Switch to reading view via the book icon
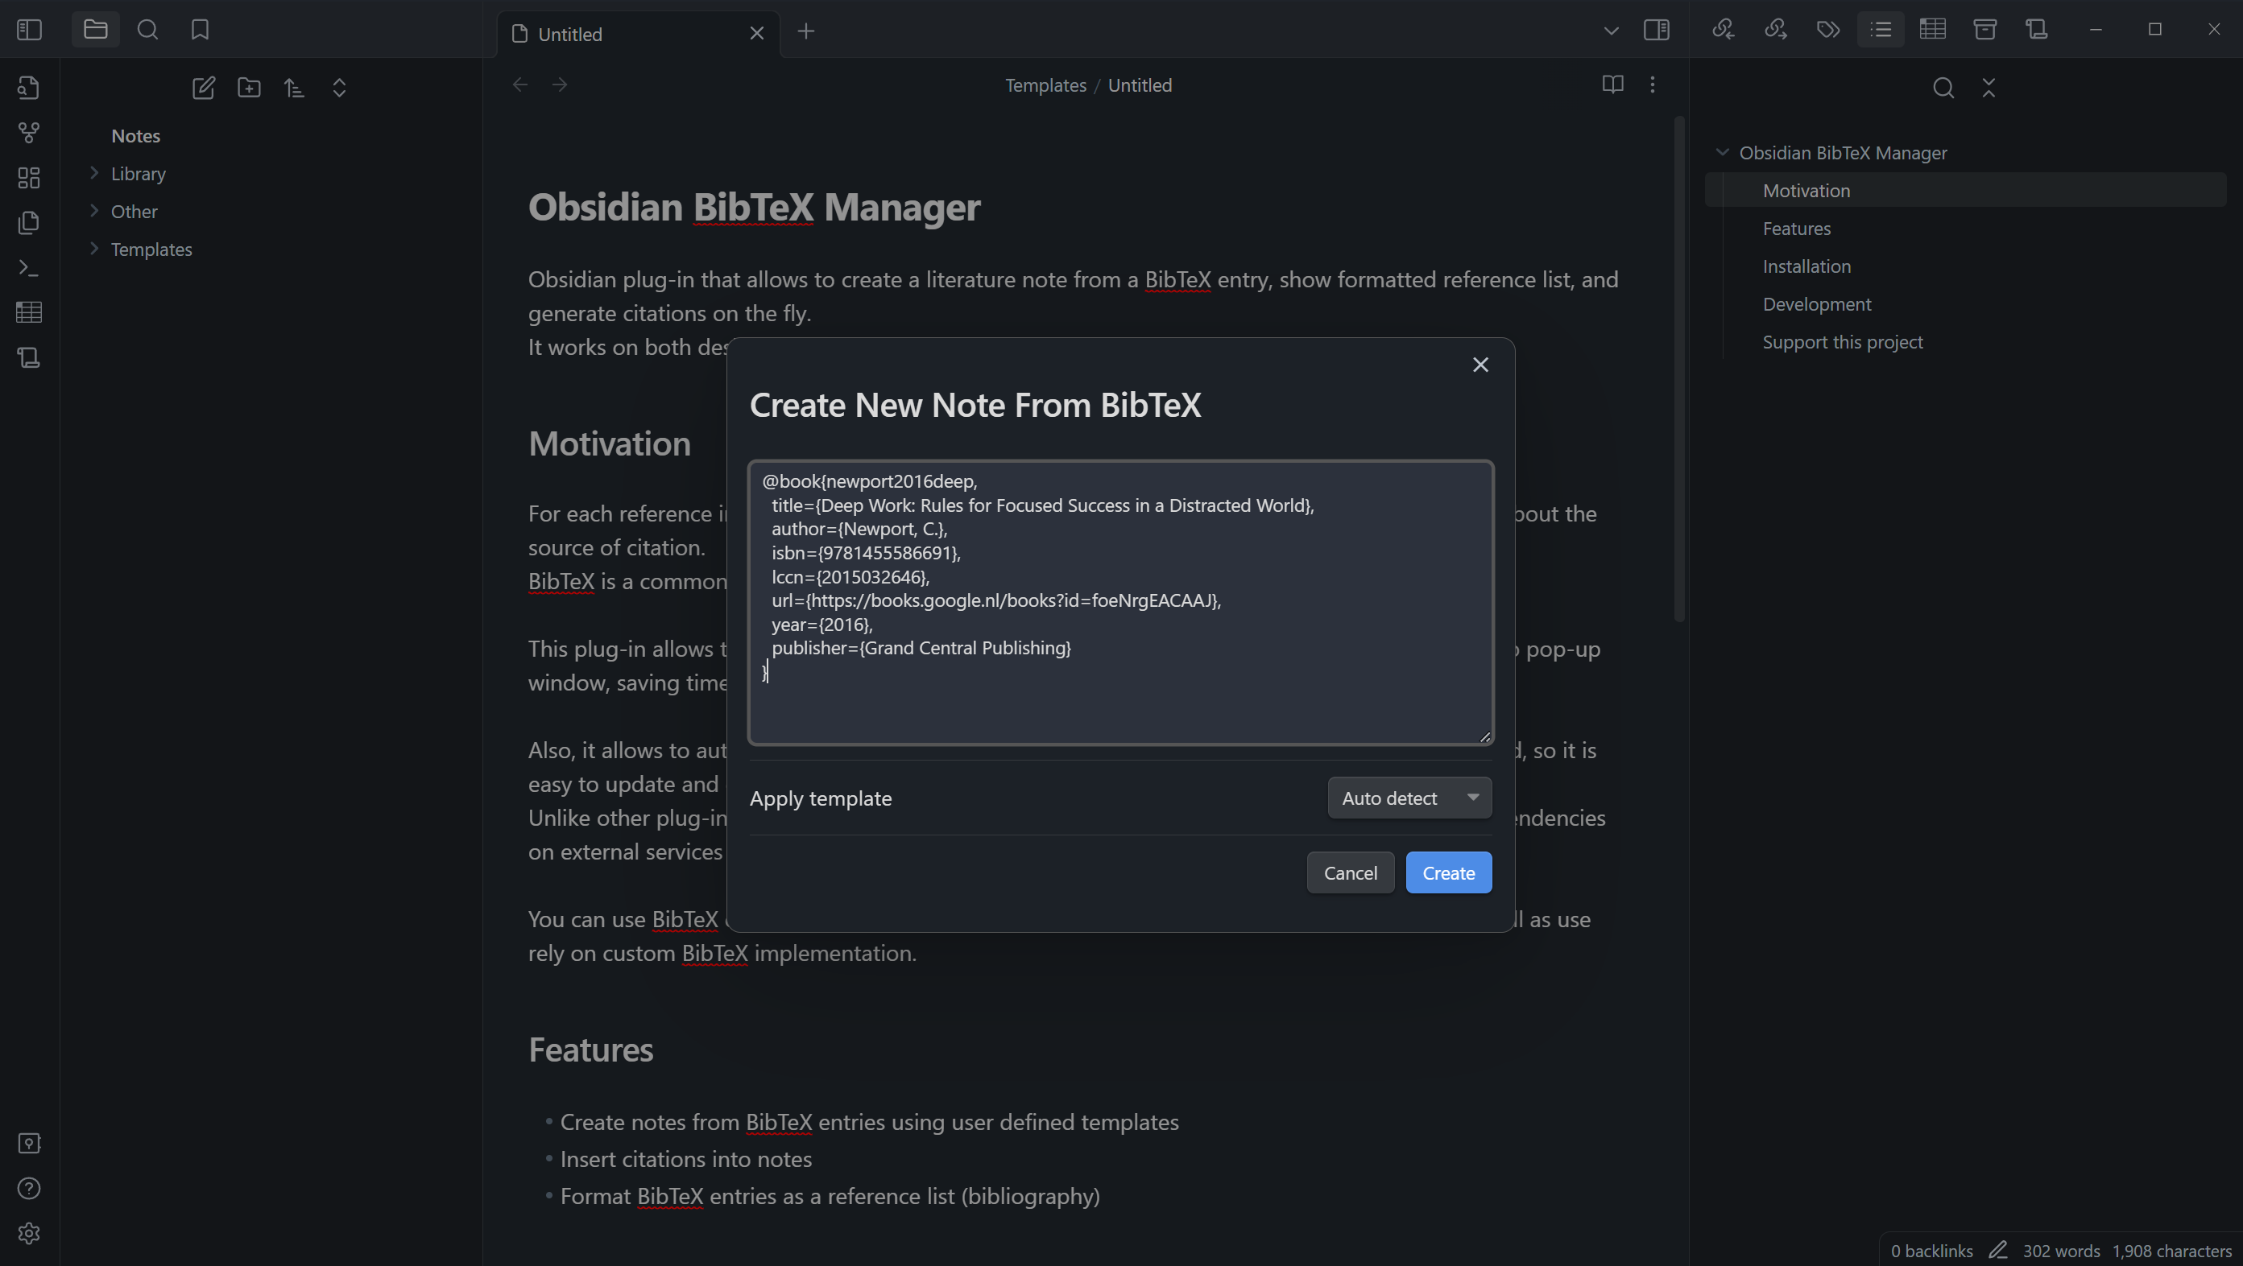2243x1266 pixels. [x=1612, y=85]
